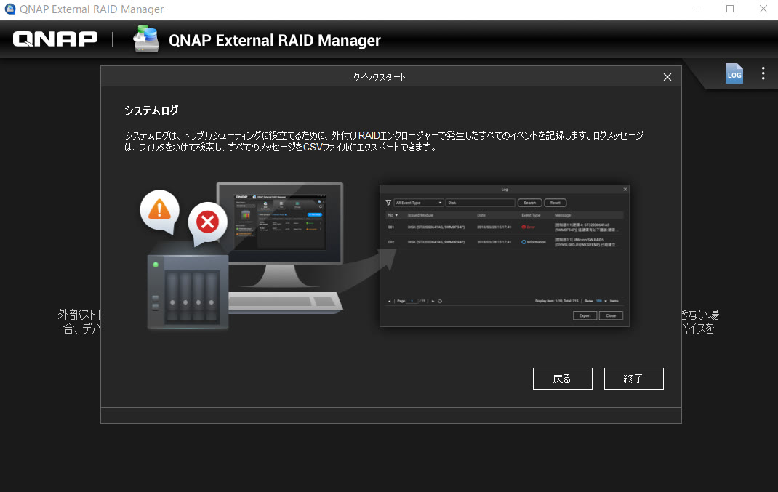The height and width of the screenshot is (492, 778).
Task: Click the title bar application icon
Action: pyautogui.click(x=10, y=9)
